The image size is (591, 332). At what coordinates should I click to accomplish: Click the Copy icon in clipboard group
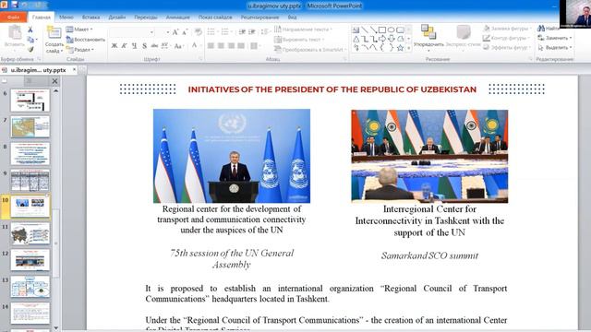[30, 39]
